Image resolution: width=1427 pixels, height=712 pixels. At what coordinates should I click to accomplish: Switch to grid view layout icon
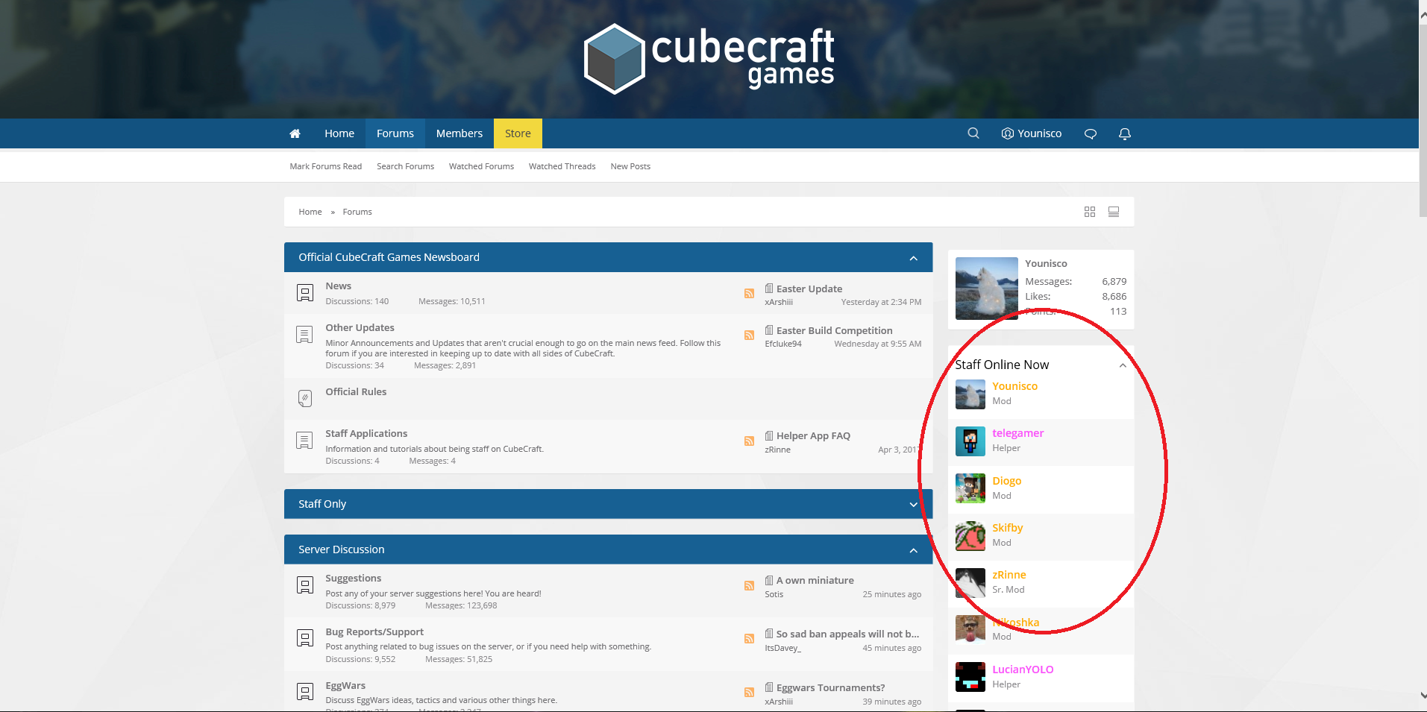click(x=1090, y=212)
